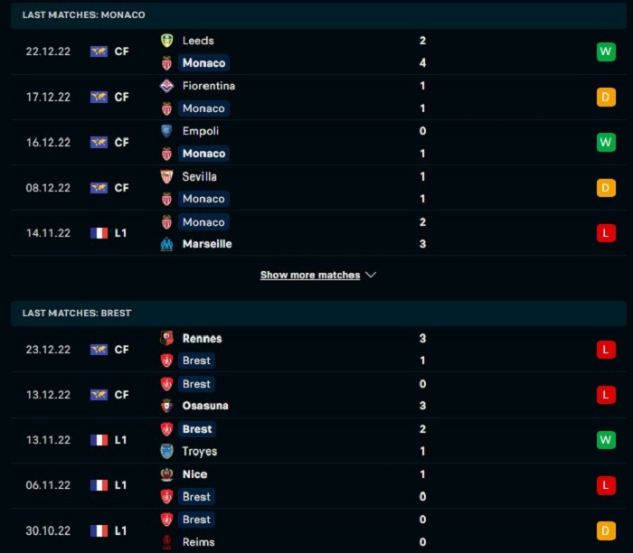633x553 pixels.
Task: Click the green W badge for Leeds match
Action: [x=606, y=52]
